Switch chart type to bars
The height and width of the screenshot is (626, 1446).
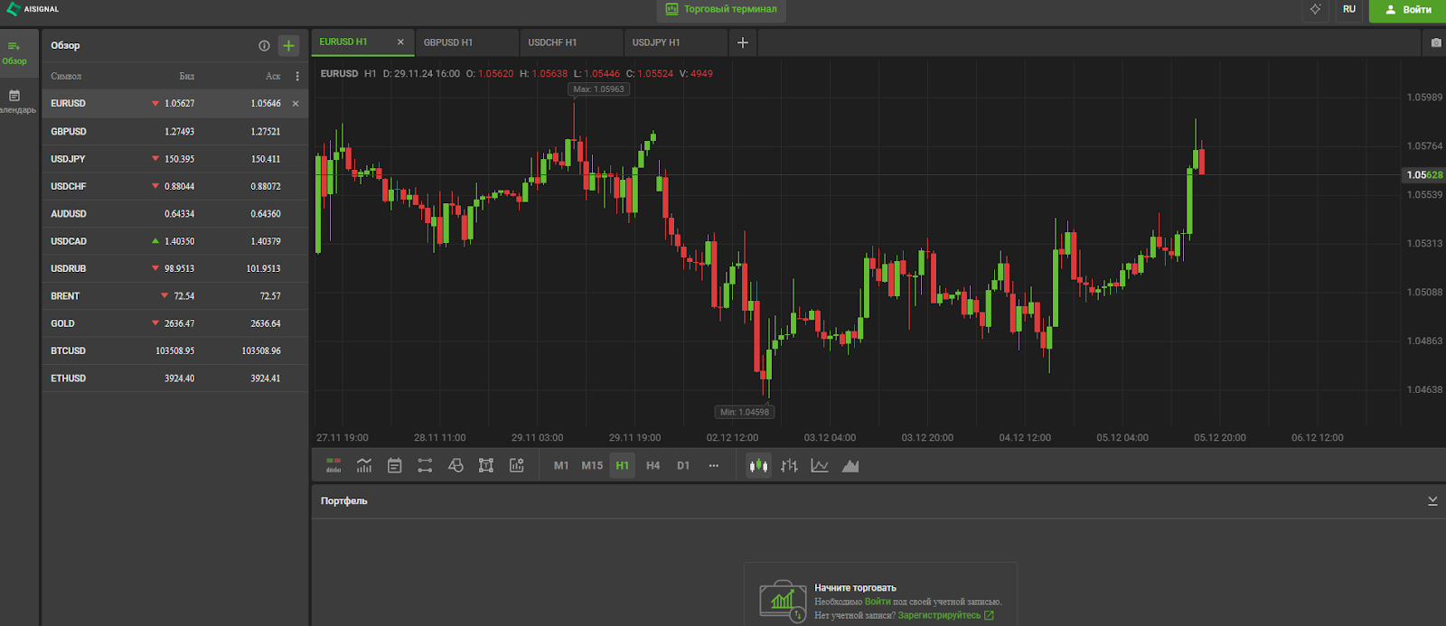click(x=789, y=466)
